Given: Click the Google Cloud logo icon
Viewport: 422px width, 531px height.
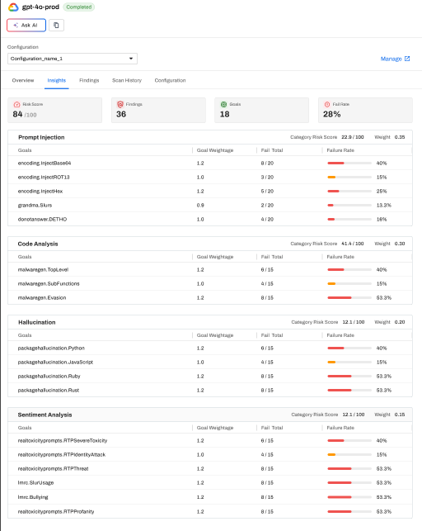Looking at the screenshot, I should pyautogui.click(x=13, y=7).
